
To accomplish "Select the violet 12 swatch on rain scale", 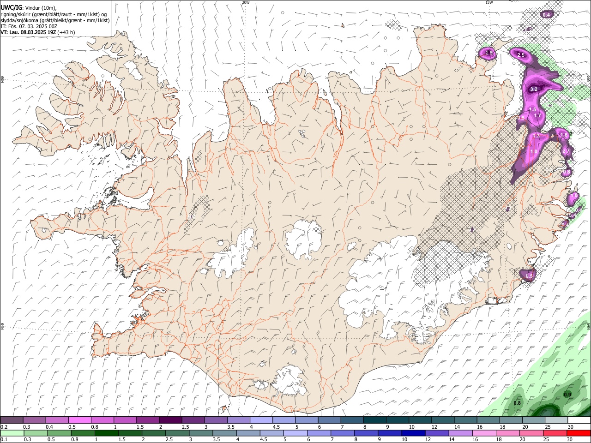I will click(x=437, y=433).
